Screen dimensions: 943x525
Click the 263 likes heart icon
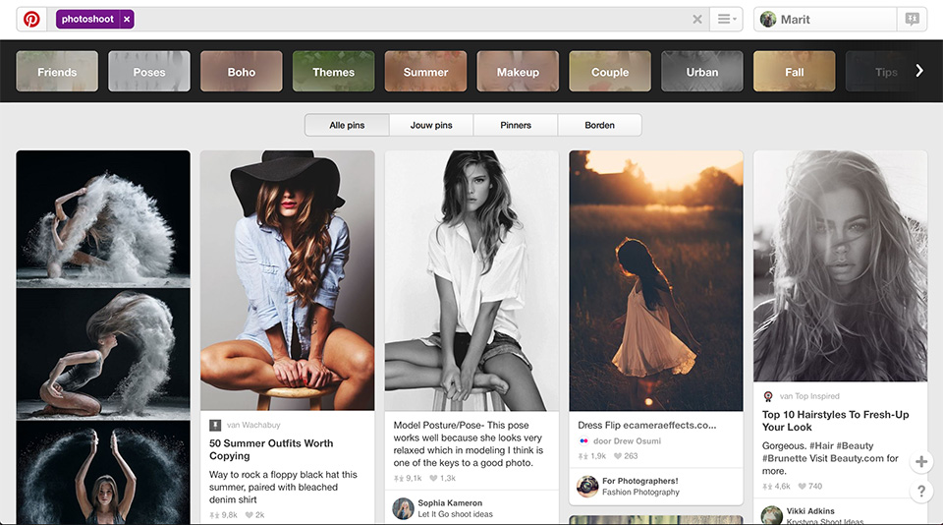pyautogui.click(x=618, y=456)
